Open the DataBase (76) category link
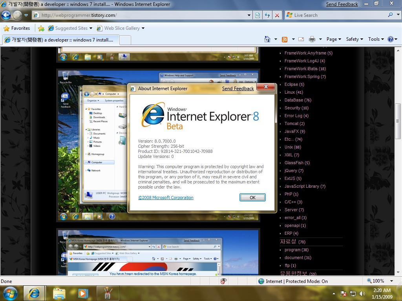Screen dimensions: 402x301 pos(298,100)
